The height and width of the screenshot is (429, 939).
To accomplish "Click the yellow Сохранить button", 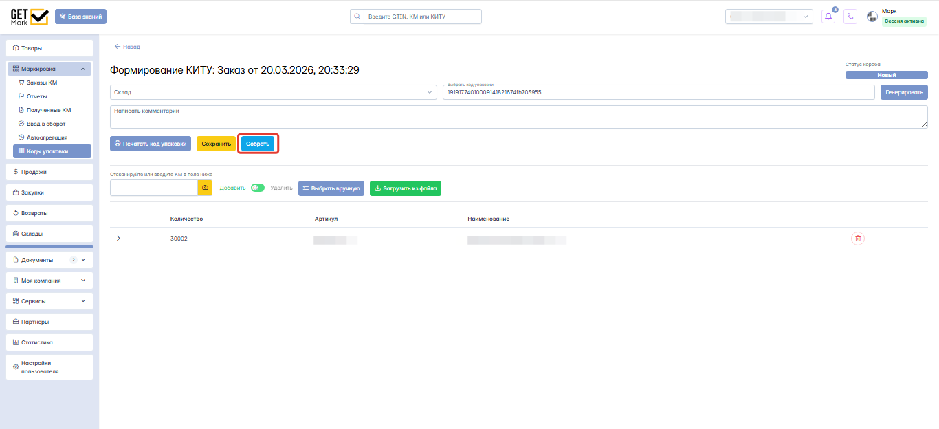I will pyautogui.click(x=217, y=144).
